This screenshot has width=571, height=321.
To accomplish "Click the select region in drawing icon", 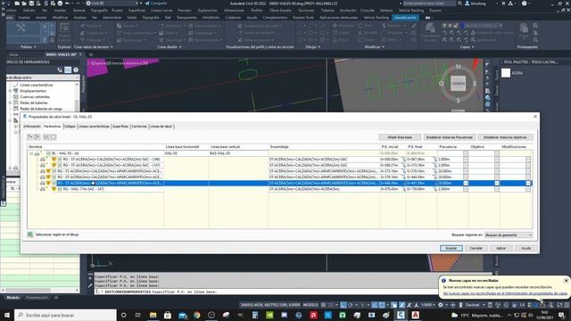I will 30,235.
